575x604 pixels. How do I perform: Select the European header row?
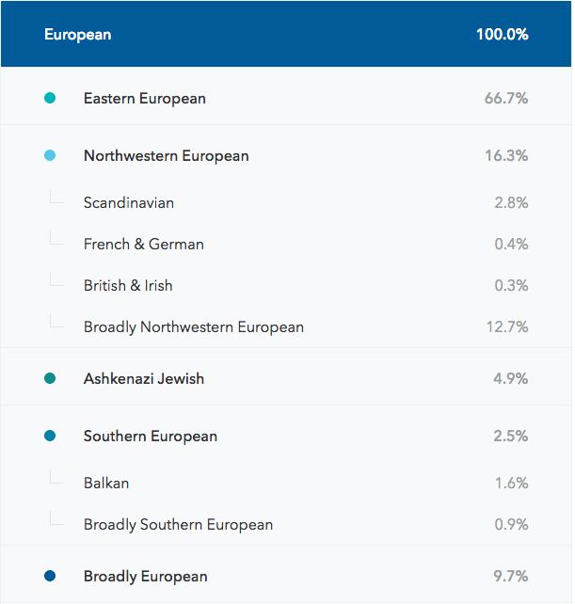(x=286, y=34)
